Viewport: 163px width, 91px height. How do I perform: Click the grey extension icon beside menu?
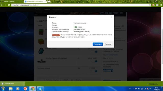157,5
